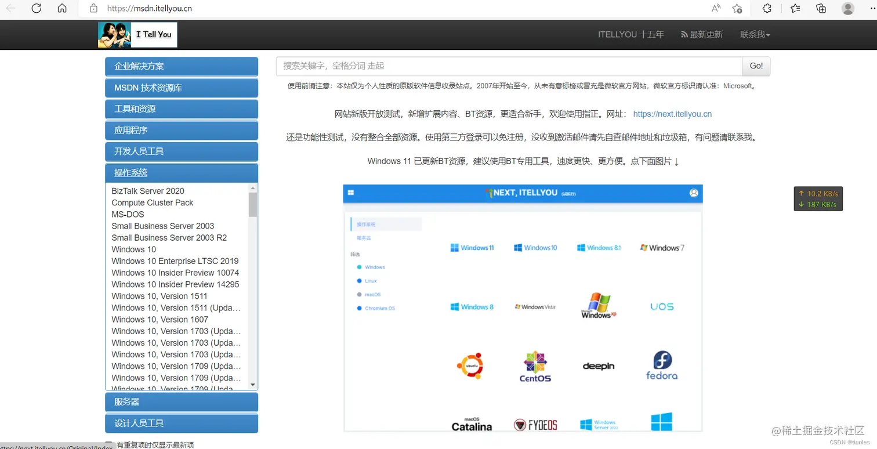Select Windows 10, Version 1511 entry
Image resolution: width=877 pixels, height=449 pixels.
[x=160, y=296]
